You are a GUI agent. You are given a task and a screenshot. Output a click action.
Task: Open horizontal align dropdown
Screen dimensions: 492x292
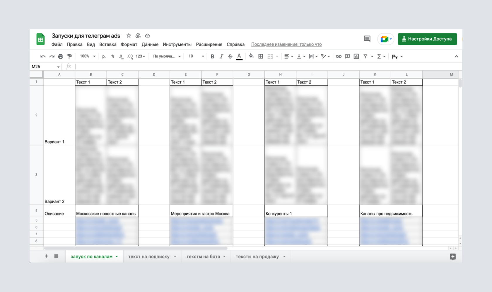click(289, 56)
